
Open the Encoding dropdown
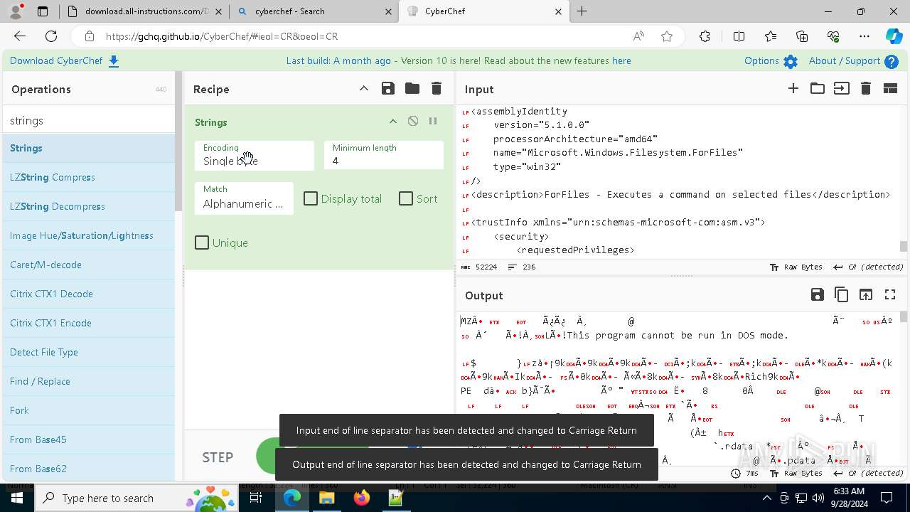point(255,155)
